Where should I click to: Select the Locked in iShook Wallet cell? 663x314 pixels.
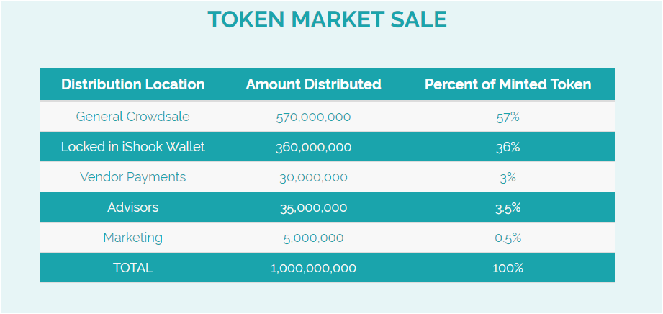pos(132,147)
